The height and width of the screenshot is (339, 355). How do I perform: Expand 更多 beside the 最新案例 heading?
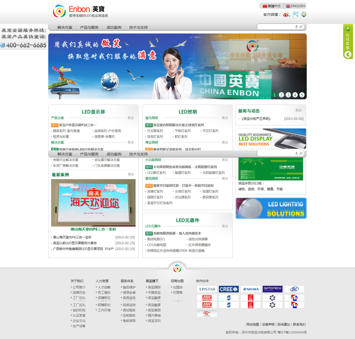click(x=131, y=174)
